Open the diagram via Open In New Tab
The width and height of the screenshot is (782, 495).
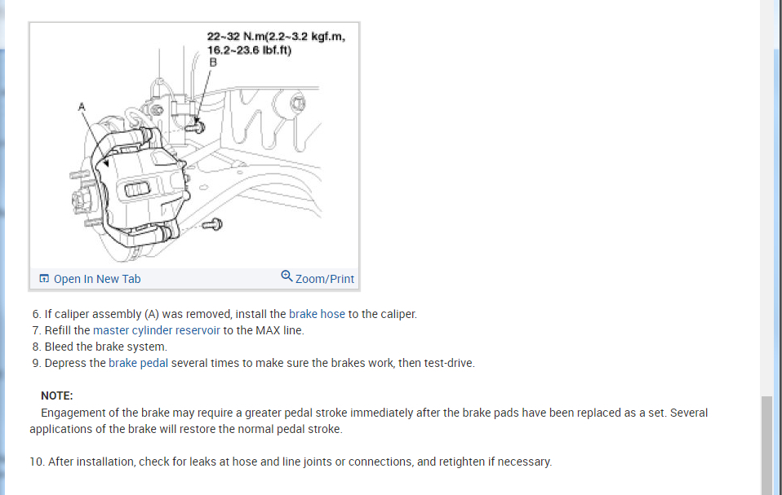[97, 279]
